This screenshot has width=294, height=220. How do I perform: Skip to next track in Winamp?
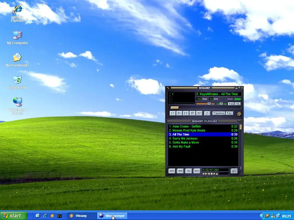pyautogui.click(x=199, y=113)
